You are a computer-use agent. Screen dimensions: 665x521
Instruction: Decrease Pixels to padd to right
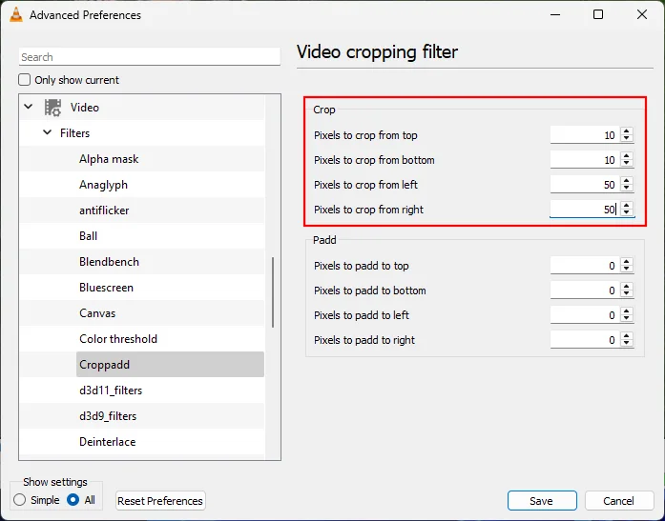tap(627, 344)
